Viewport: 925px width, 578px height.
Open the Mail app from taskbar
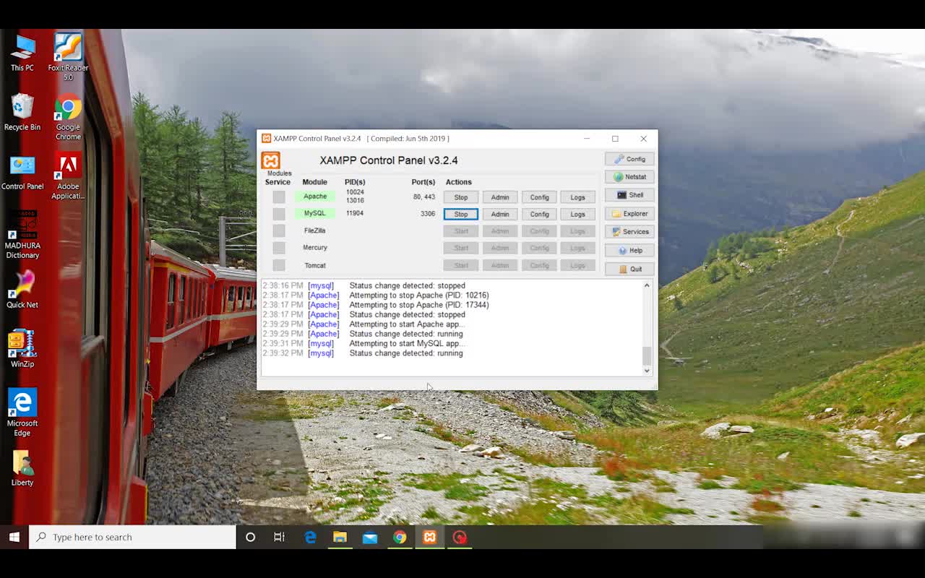pyautogui.click(x=370, y=537)
